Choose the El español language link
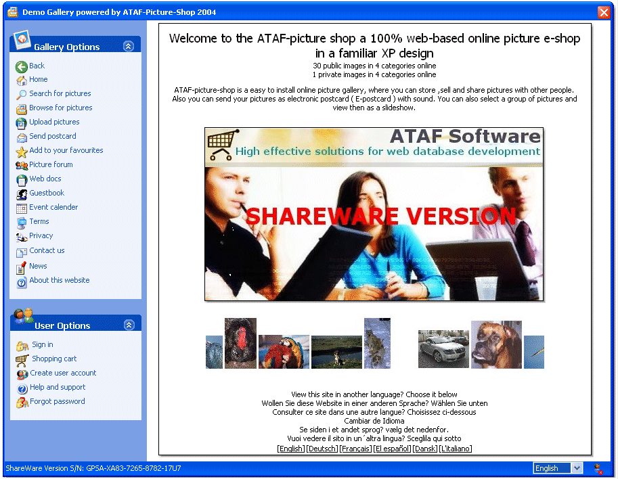Viewport: 618px width, 479px height. pyautogui.click(x=392, y=449)
